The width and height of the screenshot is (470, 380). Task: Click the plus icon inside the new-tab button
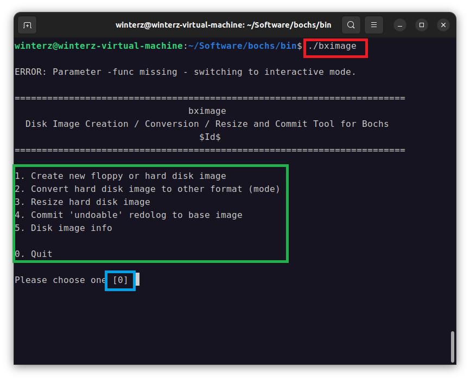tap(27, 25)
